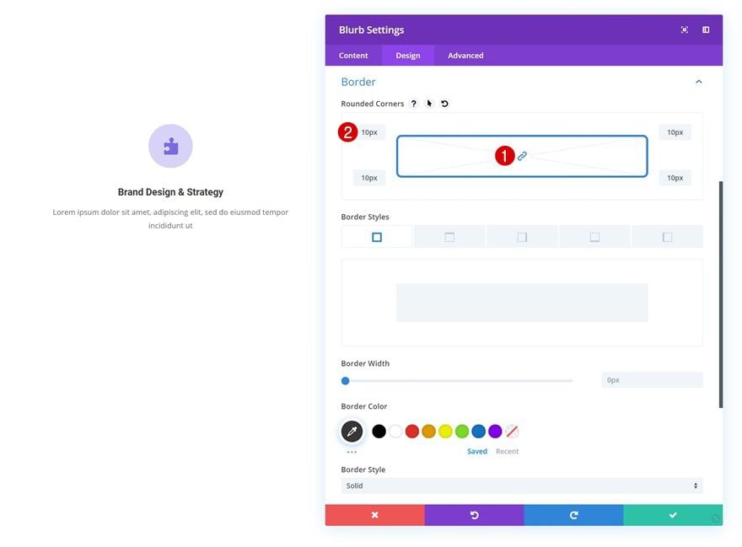Show more color options via three dots

pos(352,452)
